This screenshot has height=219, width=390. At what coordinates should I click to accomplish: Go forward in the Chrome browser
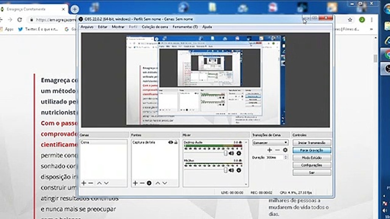[x=10, y=20]
